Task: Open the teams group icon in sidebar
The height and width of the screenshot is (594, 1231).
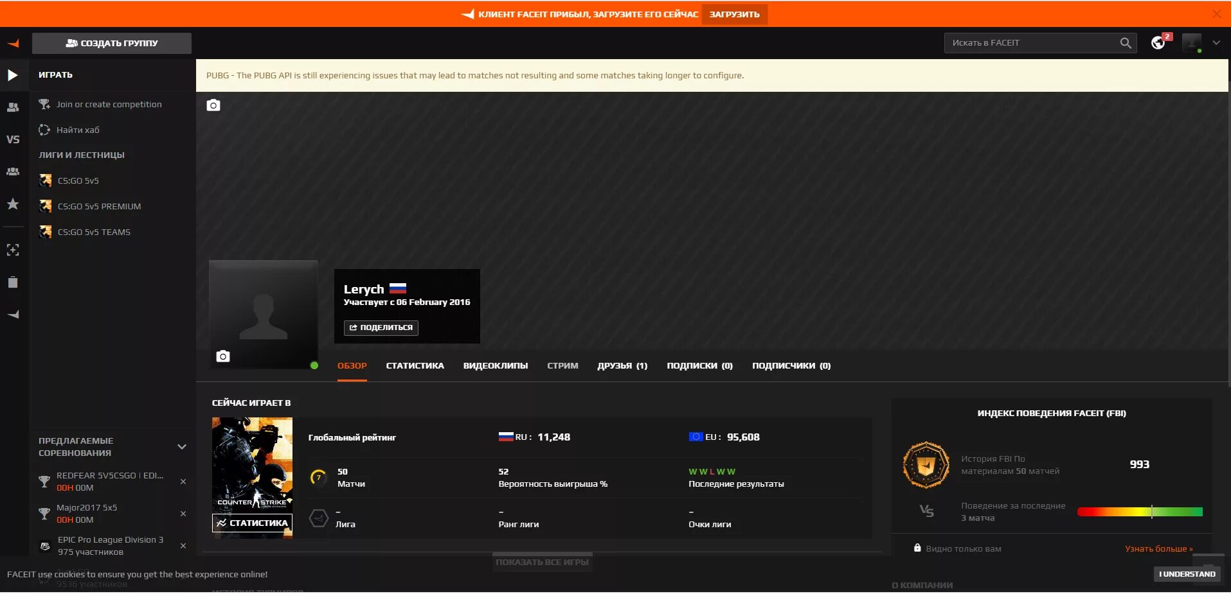Action: (x=13, y=171)
